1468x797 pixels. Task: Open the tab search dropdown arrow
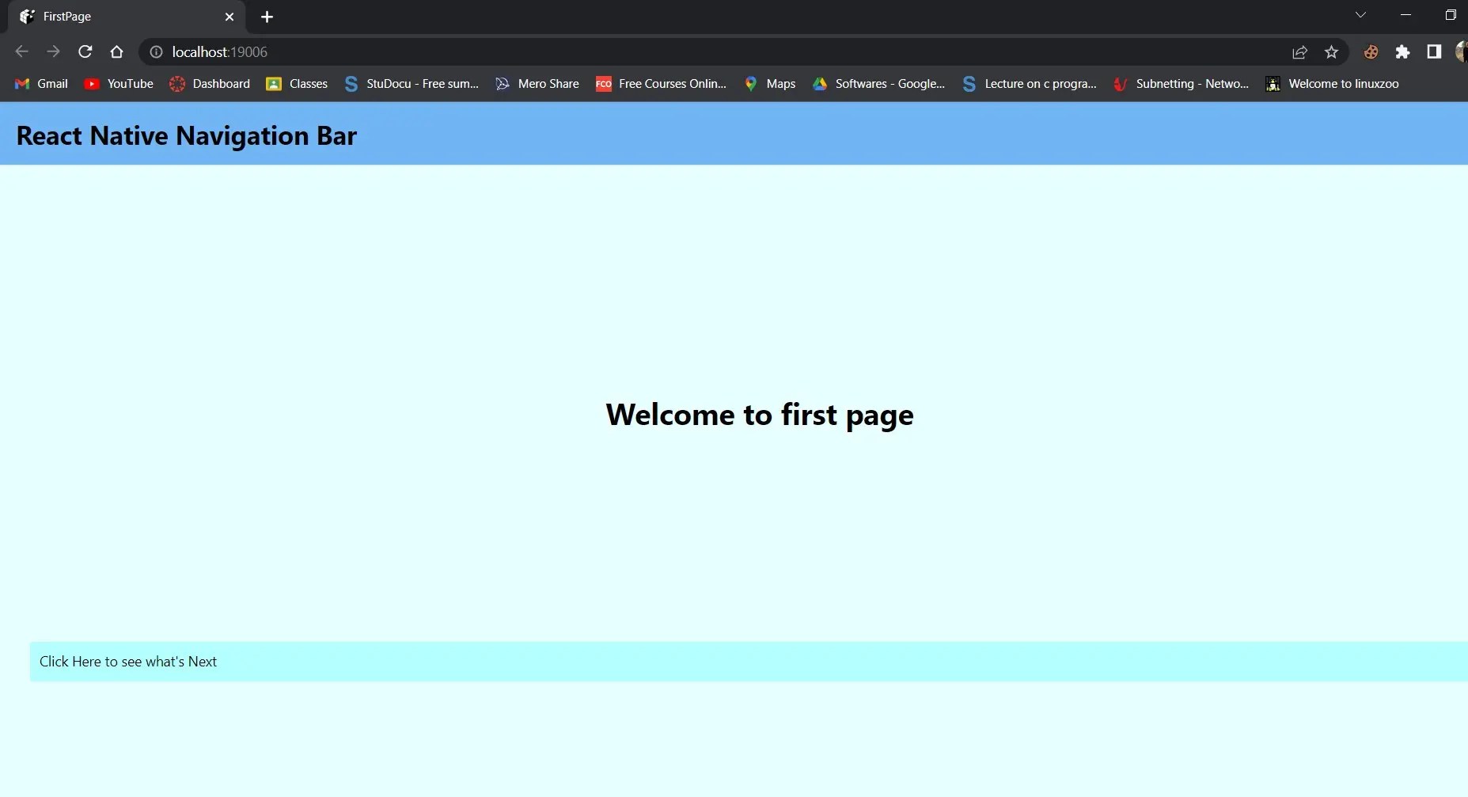pos(1360,14)
